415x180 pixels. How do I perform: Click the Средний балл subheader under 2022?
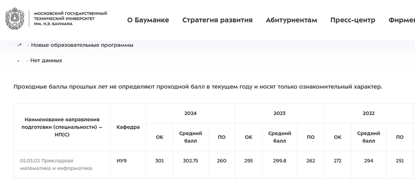coord(368,137)
